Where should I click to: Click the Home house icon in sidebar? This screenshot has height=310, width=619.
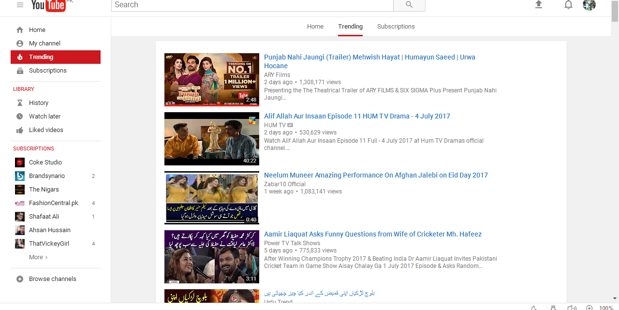(20, 30)
